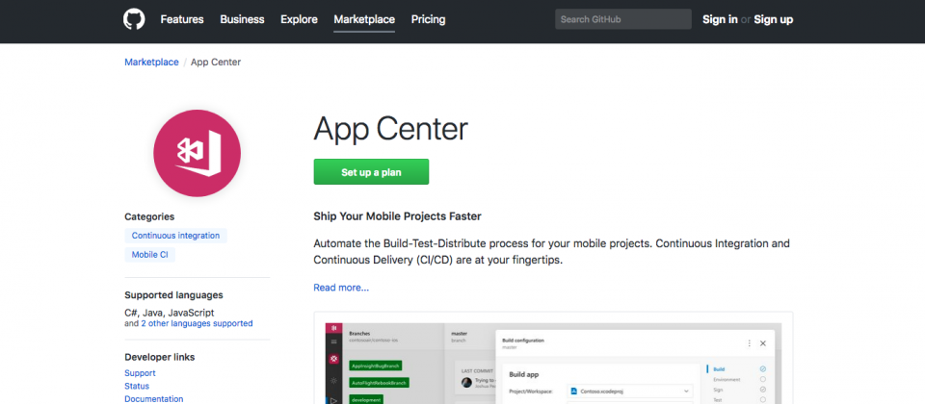This screenshot has width=925, height=404.
Task: Click the C#, Java, JavaScript text
Action: (x=170, y=313)
